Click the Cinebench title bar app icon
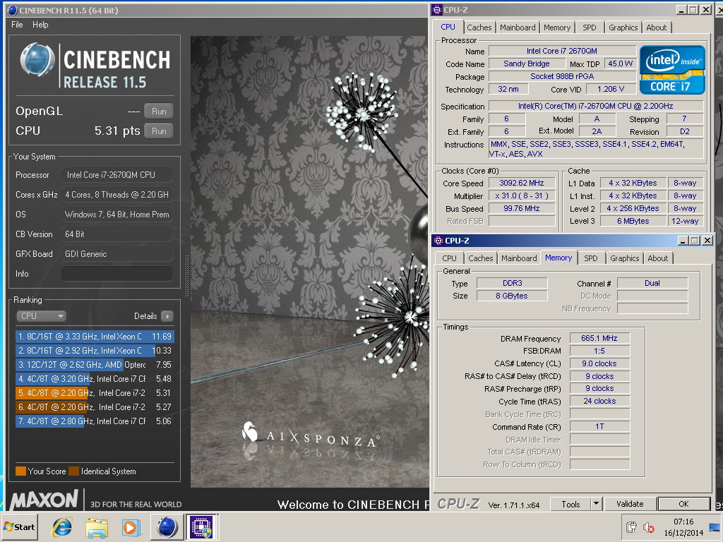The width and height of the screenshot is (723, 542). pyautogui.click(x=13, y=10)
